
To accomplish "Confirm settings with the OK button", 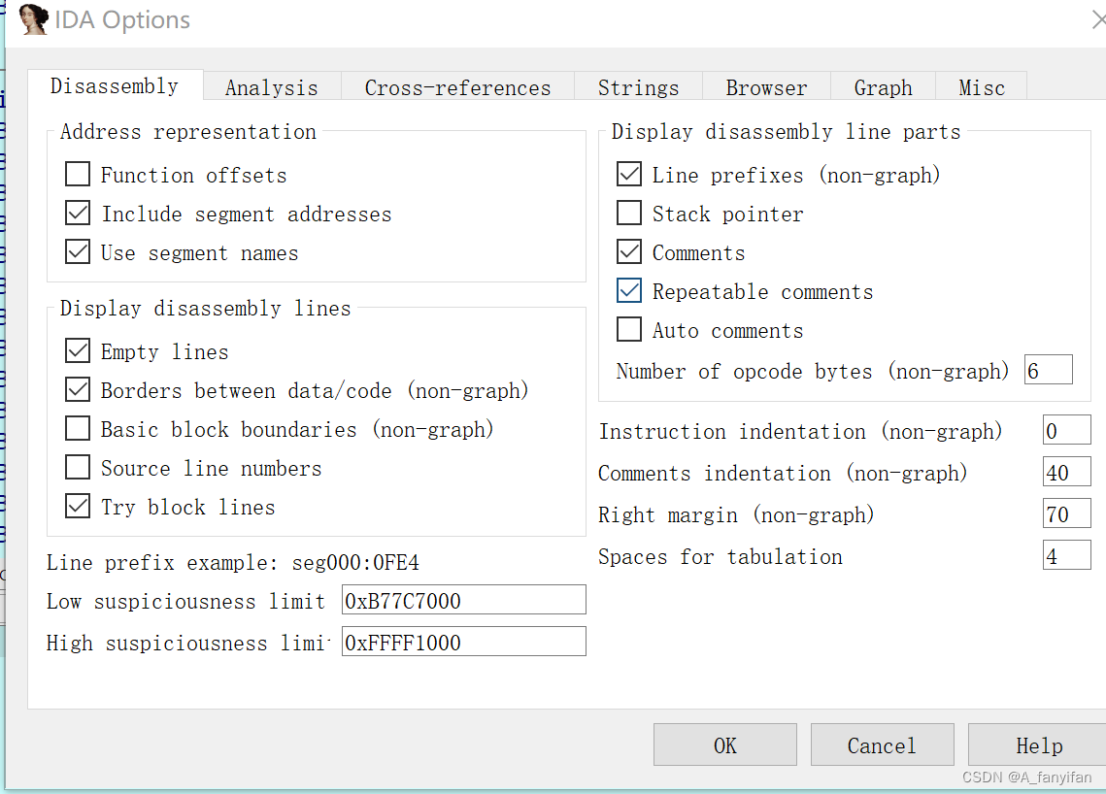I will (725, 744).
